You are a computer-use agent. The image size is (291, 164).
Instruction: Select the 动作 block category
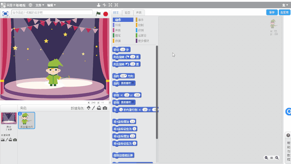pos(123,20)
